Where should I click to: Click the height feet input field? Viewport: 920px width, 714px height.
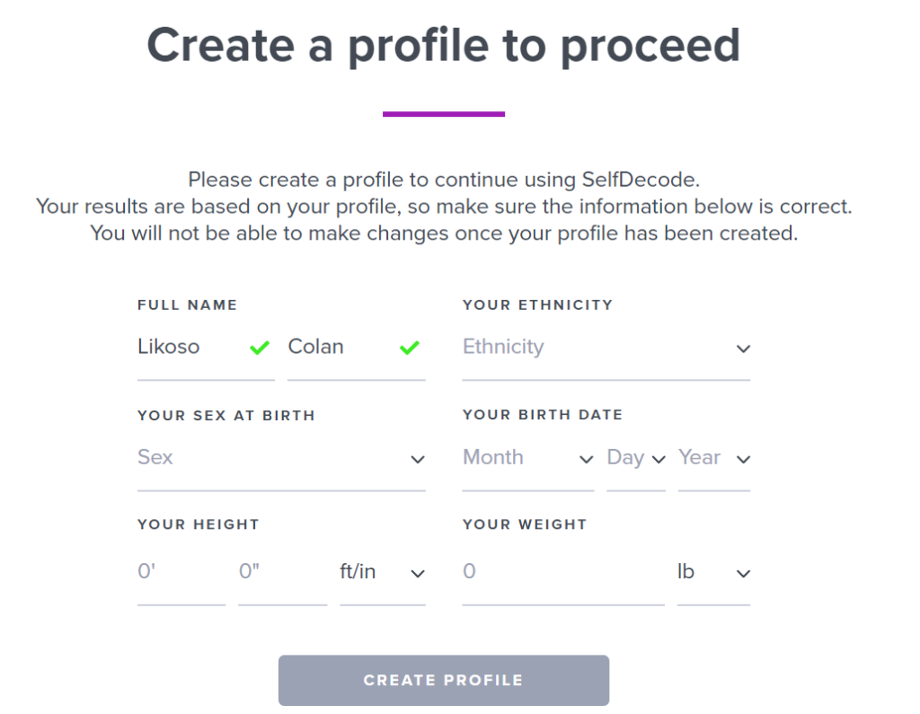click(181, 574)
